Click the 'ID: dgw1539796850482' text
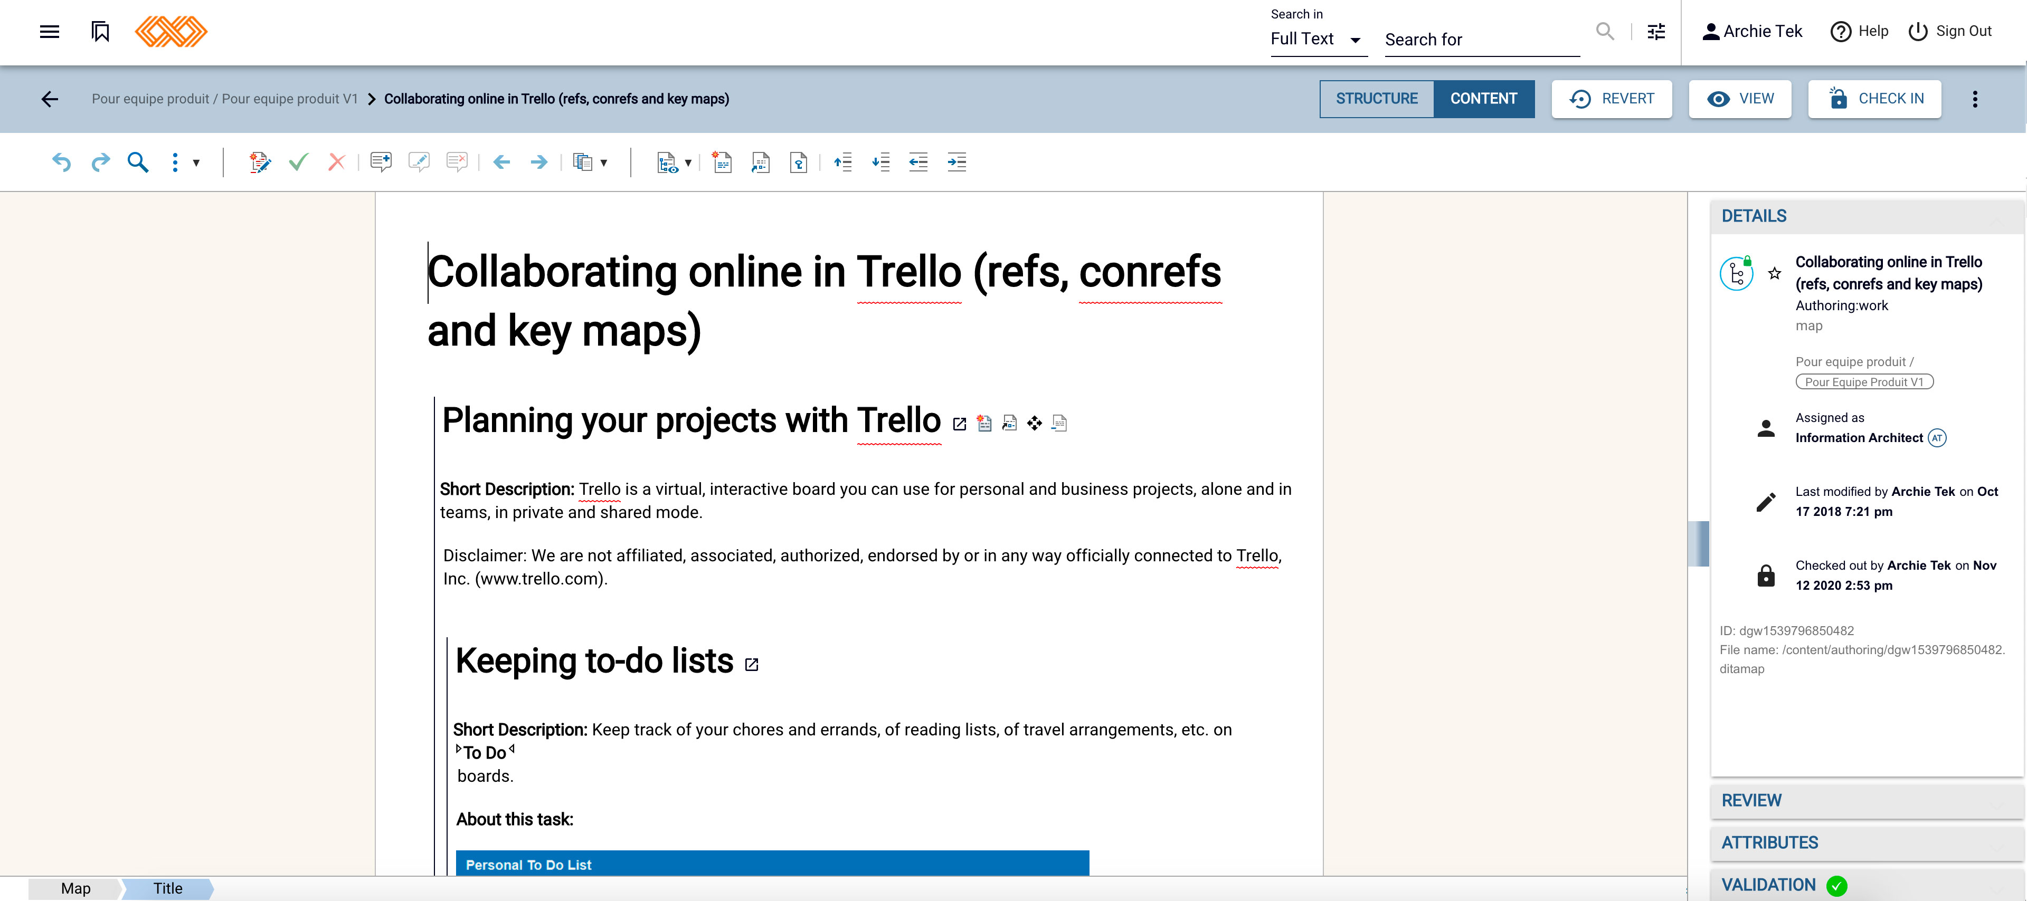2027x901 pixels. (1786, 631)
